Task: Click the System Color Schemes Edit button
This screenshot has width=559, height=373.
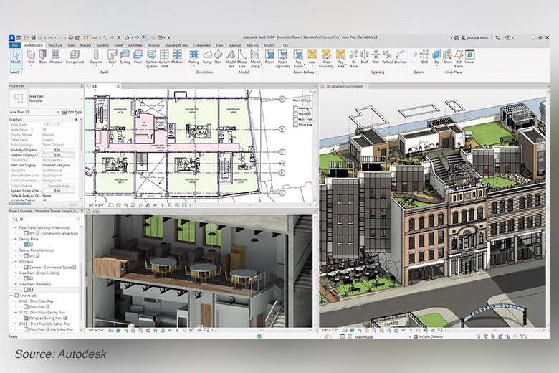Action: [59, 191]
